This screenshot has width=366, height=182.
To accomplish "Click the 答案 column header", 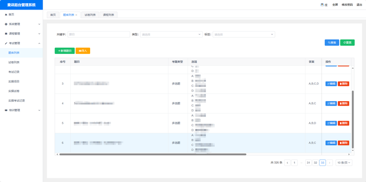I will [313, 62].
